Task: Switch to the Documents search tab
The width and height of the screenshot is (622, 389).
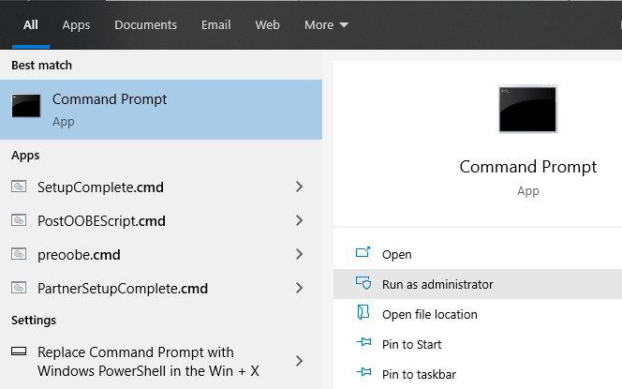Action: pyautogui.click(x=145, y=25)
